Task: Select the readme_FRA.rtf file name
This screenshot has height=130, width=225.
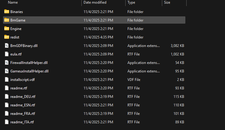Action: (23, 113)
